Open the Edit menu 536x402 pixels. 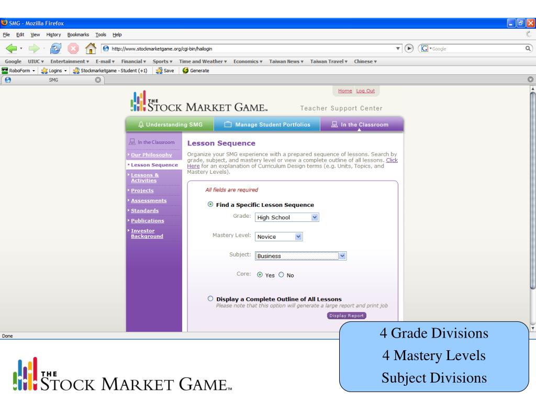coord(20,35)
